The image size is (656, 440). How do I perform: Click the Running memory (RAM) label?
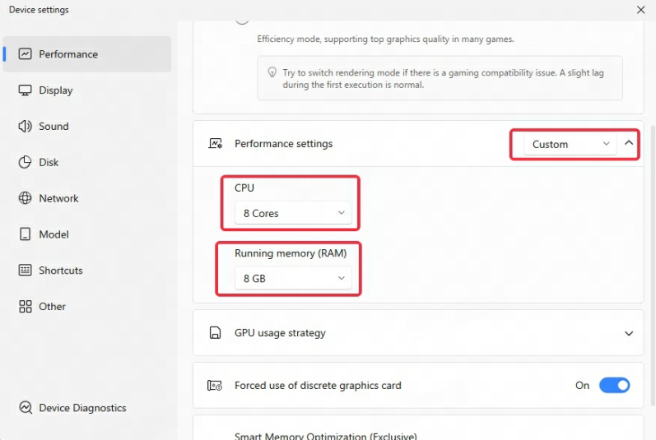tap(291, 253)
